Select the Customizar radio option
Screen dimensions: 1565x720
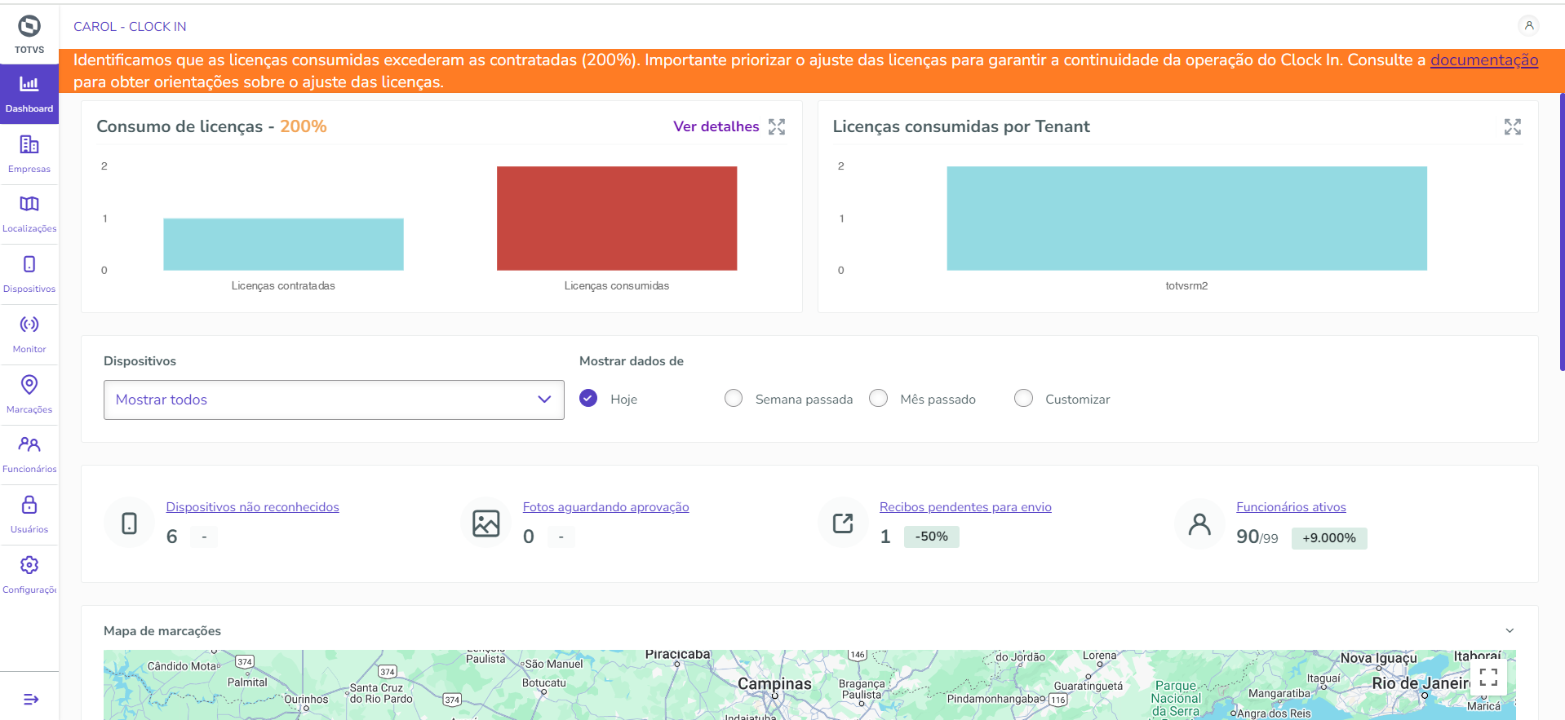(1023, 398)
